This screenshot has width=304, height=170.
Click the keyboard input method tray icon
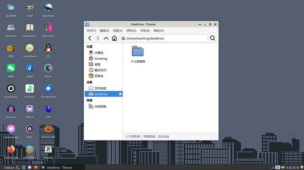(278, 167)
